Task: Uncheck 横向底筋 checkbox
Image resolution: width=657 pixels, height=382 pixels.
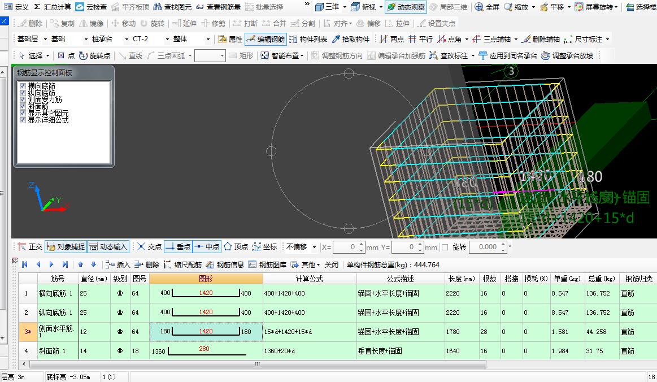Action: click(23, 86)
